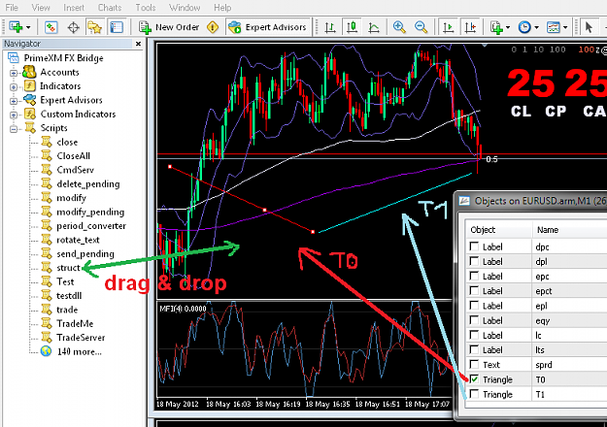Select the lts Label row name
The image size is (607, 427).
tap(540, 350)
